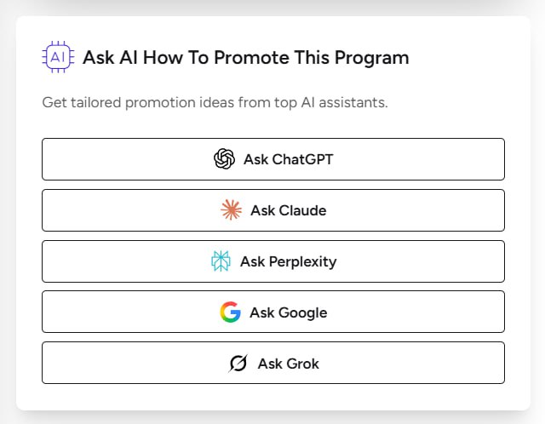Screen dimensions: 545x424
Task: Click the multicolor Google G logo
Action: pos(231,312)
